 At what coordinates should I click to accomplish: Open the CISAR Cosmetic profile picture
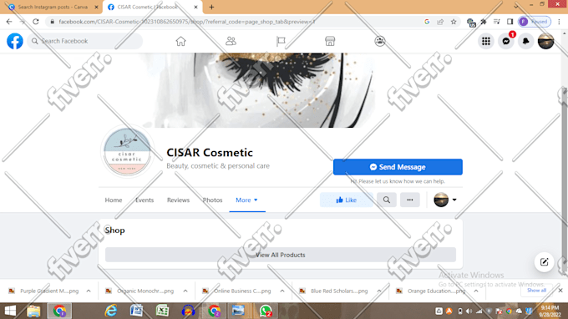point(127,152)
